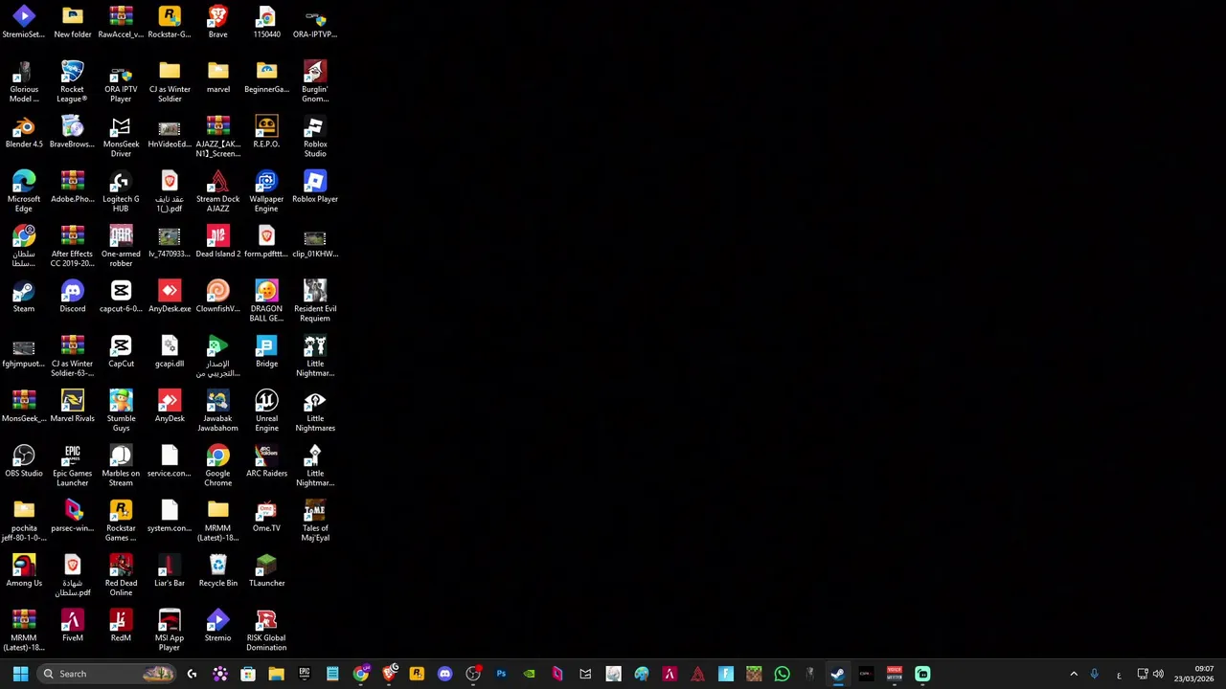The height and width of the screenshot is (689, 1226).
Task: Open the Unreal Engine desktop shortcut
Action: 266,411
